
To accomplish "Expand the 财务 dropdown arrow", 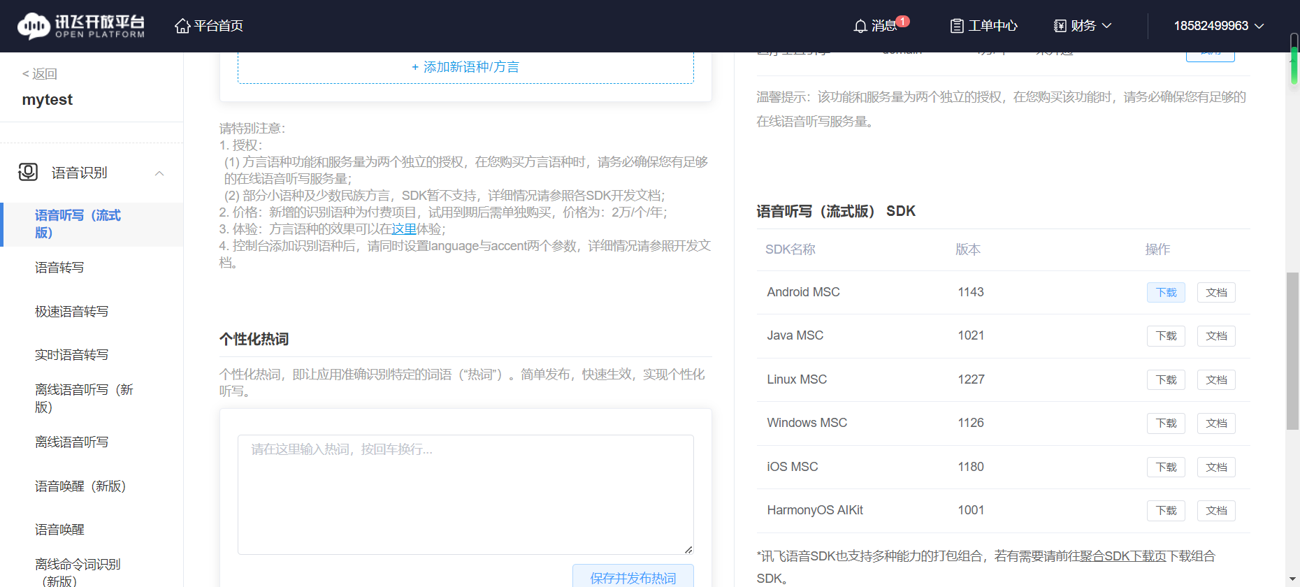I will (x=1106, y=26).
